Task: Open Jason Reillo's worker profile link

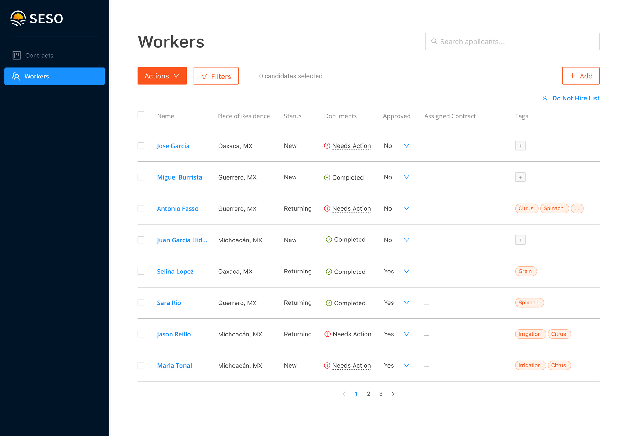Action: pos(174,334)
